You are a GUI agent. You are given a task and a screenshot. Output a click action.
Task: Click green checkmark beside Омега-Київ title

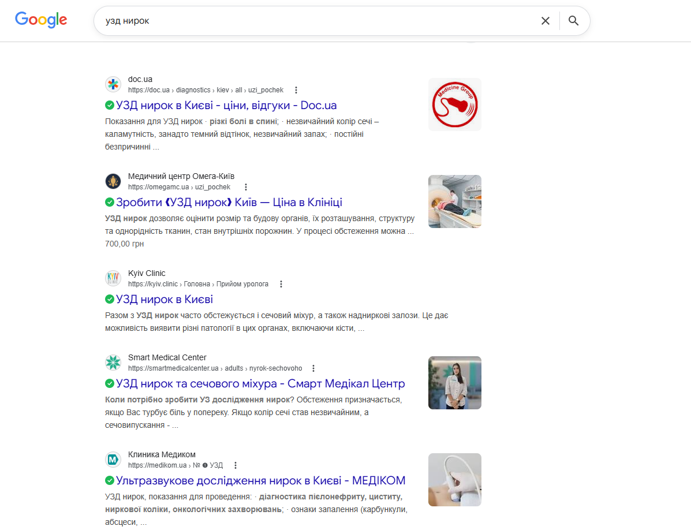point(110,202)
